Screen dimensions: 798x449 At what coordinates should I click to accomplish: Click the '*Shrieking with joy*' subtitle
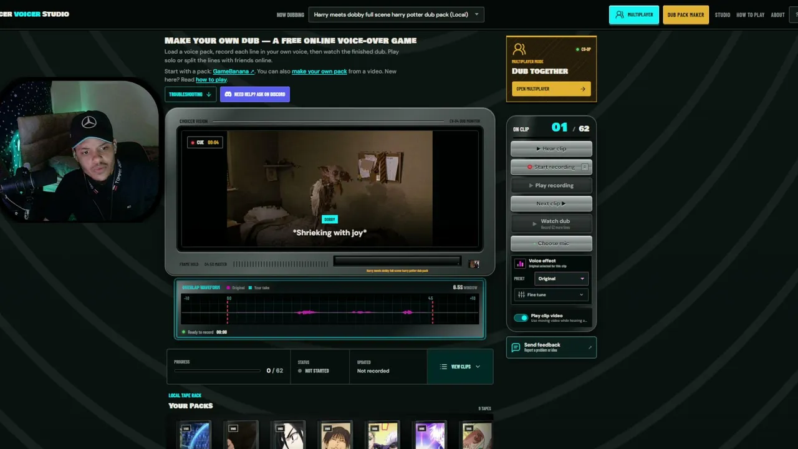330,233
